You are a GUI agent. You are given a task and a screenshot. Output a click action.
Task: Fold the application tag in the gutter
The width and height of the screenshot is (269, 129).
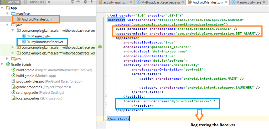tap(106, 38)
